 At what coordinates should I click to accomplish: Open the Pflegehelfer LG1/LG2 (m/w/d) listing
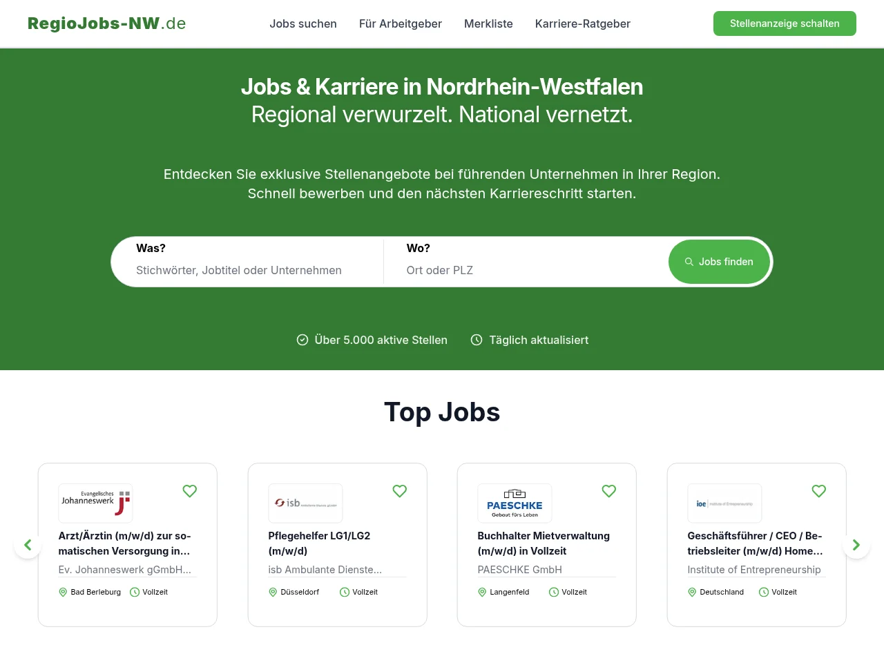(319, 544)
